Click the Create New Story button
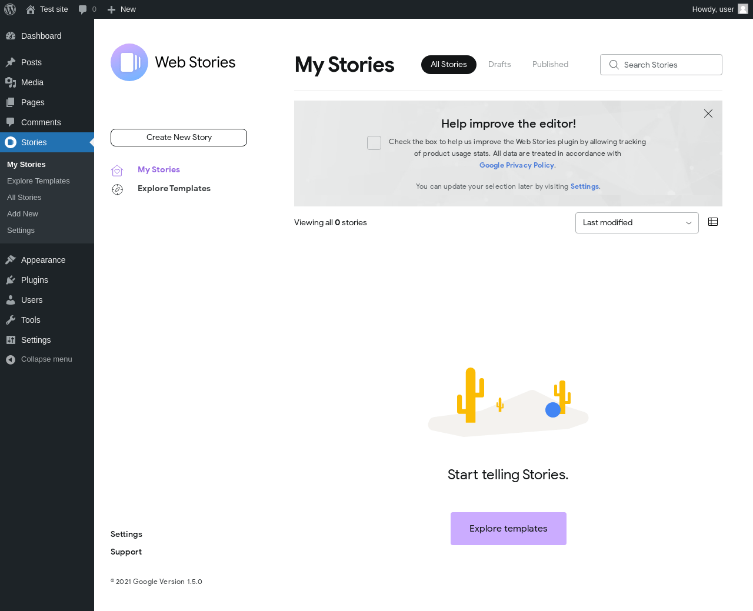 (x=179, y=138)
